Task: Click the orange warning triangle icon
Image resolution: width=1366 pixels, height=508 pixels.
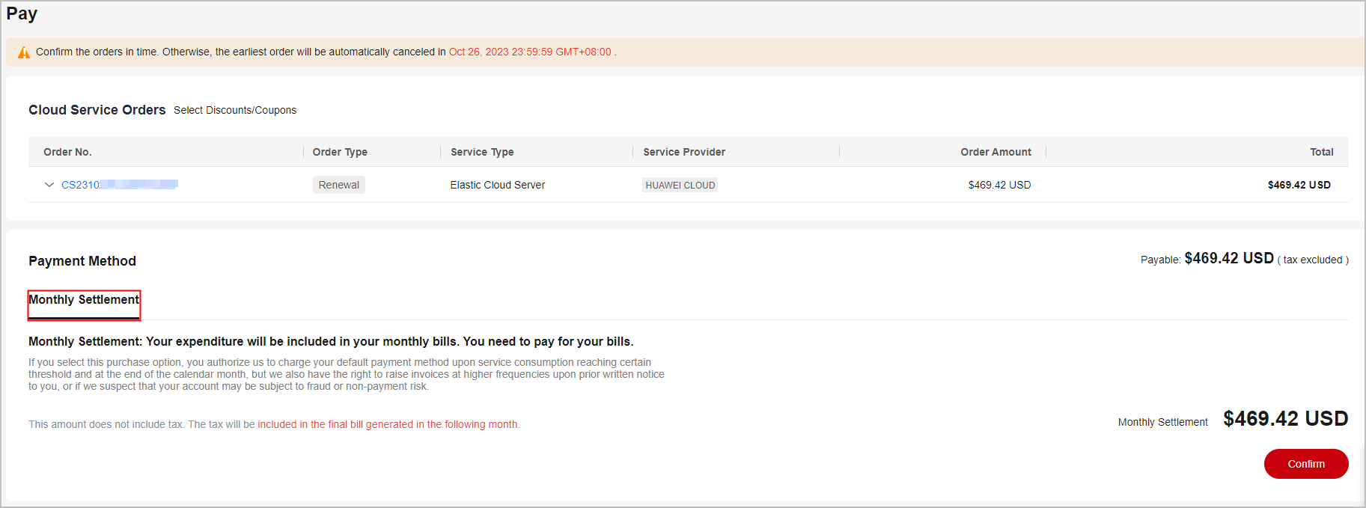Action: click(24, 52)
